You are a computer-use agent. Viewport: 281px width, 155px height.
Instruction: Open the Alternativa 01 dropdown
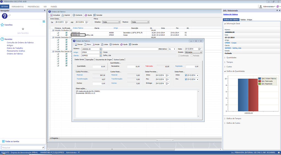coord(175,49)
